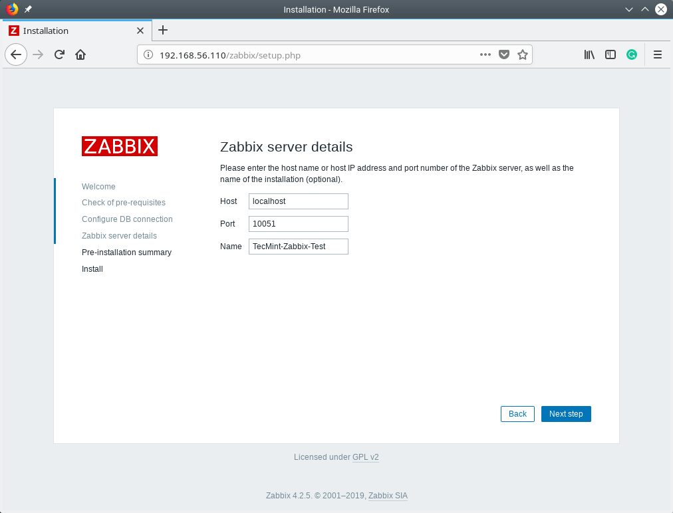Open page actions three-dot menu

click(485, 54)
